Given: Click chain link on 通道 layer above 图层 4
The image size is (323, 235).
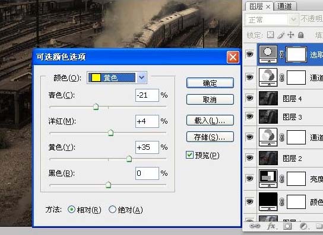Looking at the screenshot, I should (x=281, y=78).
